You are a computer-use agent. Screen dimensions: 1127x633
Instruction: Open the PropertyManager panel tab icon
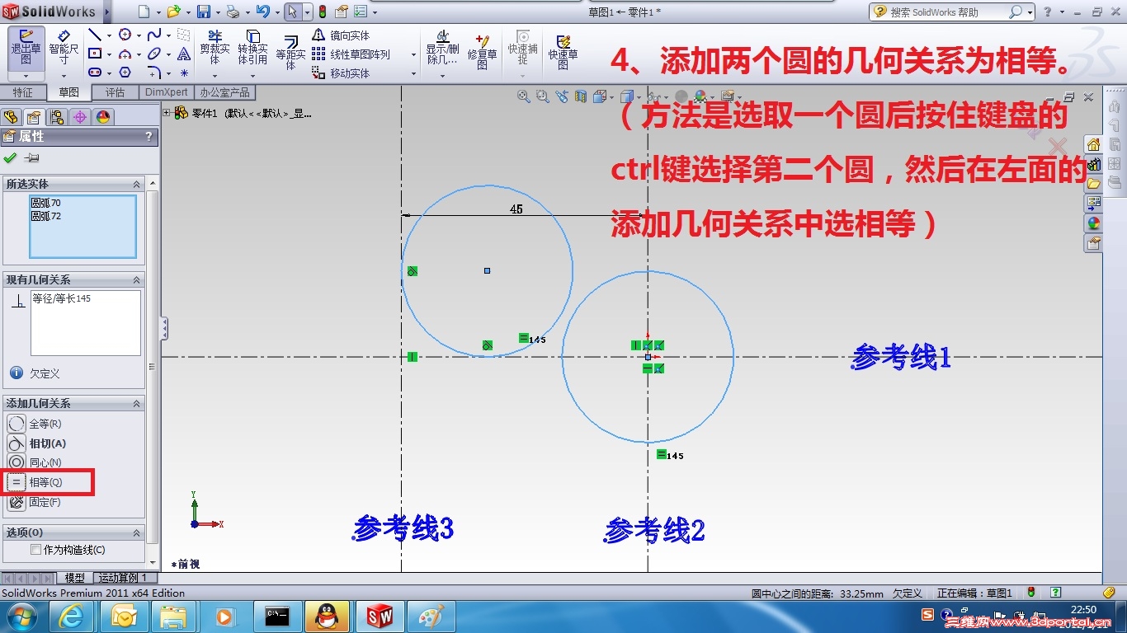tap(34, 117)
